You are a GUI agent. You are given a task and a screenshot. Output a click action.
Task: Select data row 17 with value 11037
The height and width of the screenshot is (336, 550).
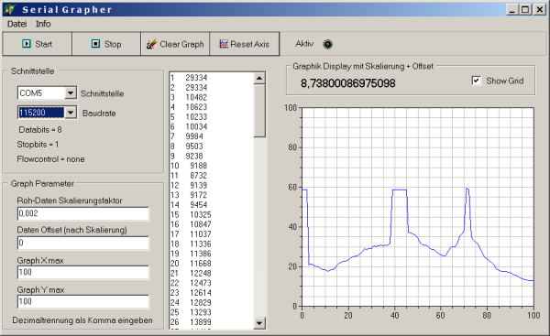(212, 234)
